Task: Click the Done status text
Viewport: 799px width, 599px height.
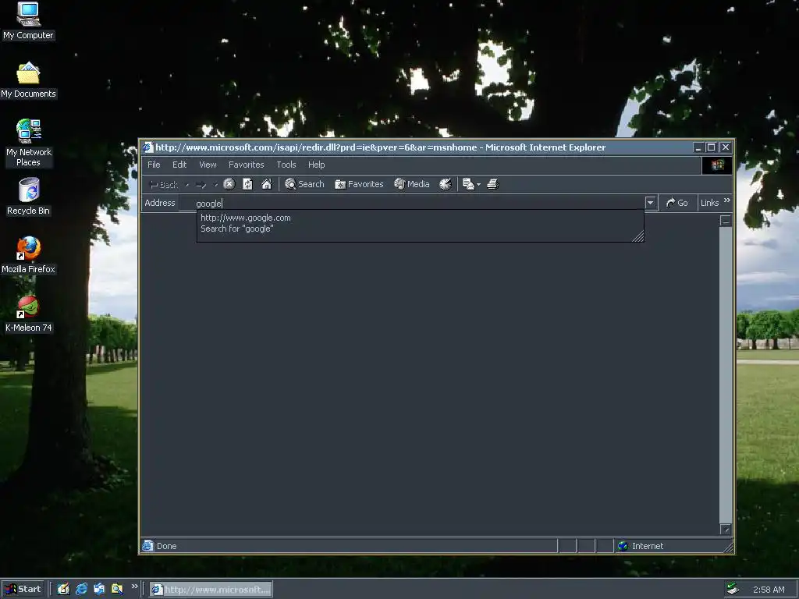Action: click(x=167, y=546)
